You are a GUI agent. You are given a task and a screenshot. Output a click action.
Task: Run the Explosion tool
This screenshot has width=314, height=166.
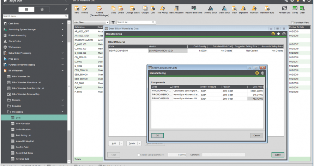tap(243, 10)
